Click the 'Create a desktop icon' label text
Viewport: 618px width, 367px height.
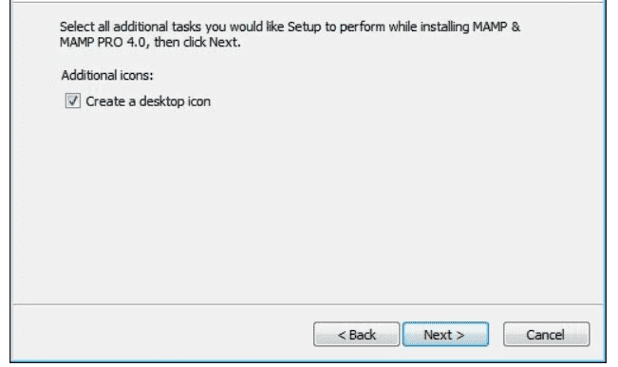(148, 101)
